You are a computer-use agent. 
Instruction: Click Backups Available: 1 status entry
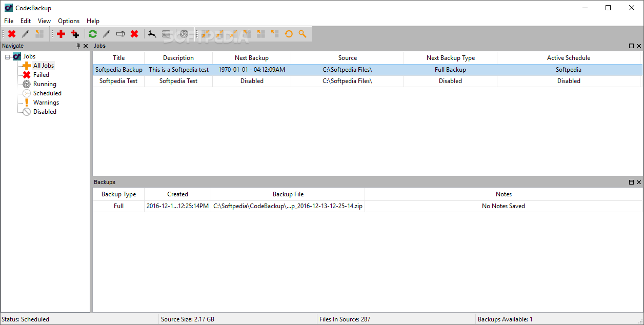(505, 319)
